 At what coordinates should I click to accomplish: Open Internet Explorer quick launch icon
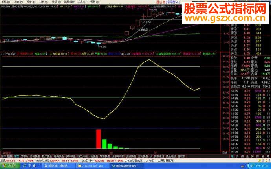pos(25,166)
